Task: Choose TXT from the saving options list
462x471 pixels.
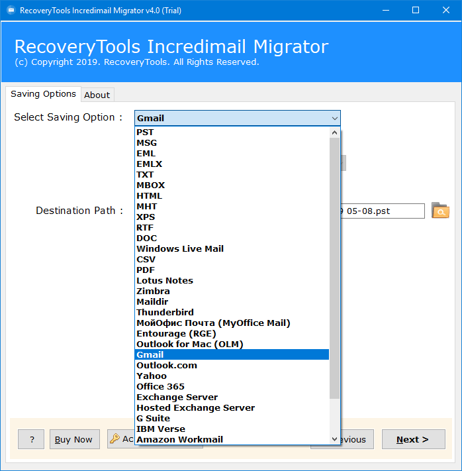Action: click(232, 174)
